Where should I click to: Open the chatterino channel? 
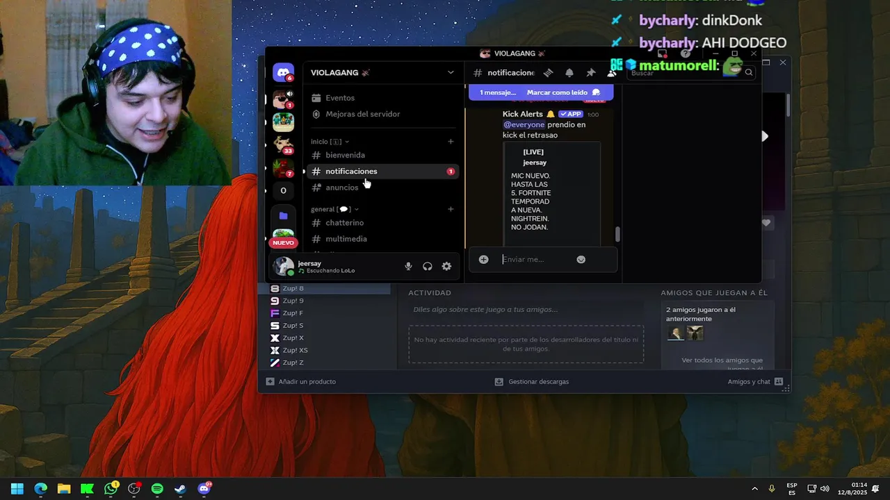tap(382, 222)
